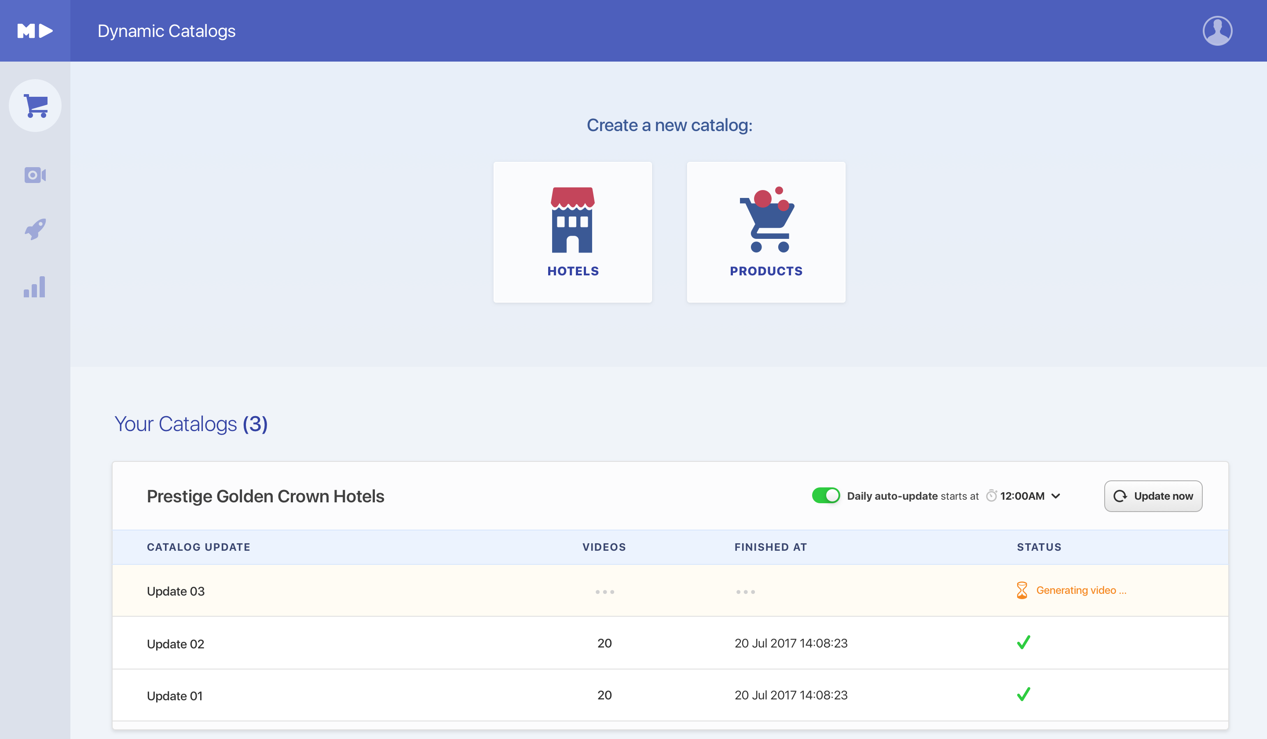Click the products shopping cart icon

pos(766,220)
